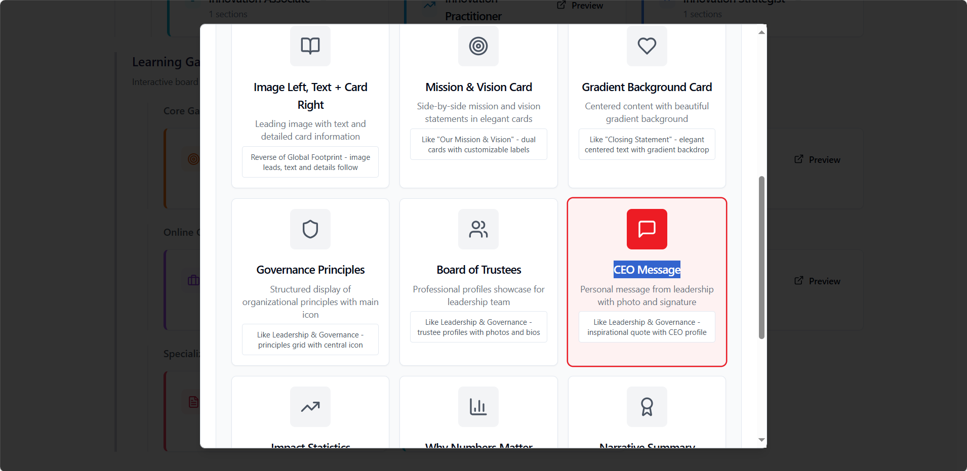Screen dimensions: 967x471
Task: Pick the Gradient Background Card heading
Action: [x=647, y=87]
